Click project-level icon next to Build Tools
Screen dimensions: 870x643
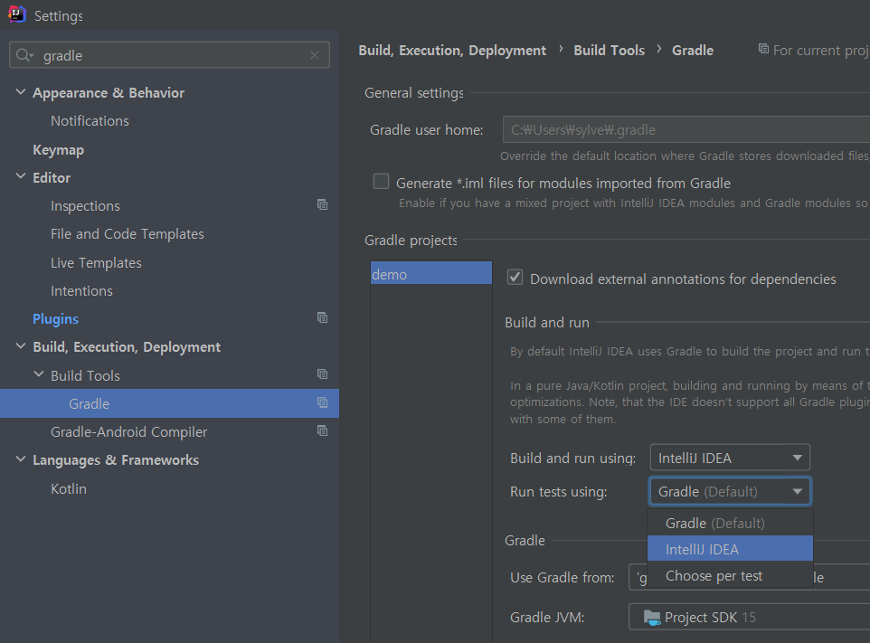(x=322, y=374)
